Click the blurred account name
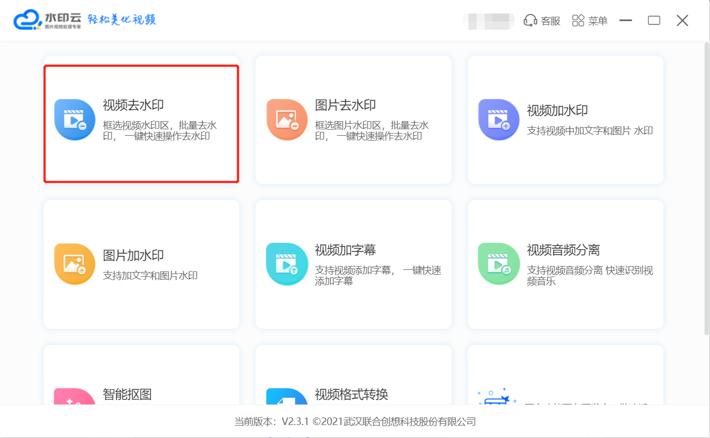The height and width of the screenshot is (438, 710). coord(488,21)
